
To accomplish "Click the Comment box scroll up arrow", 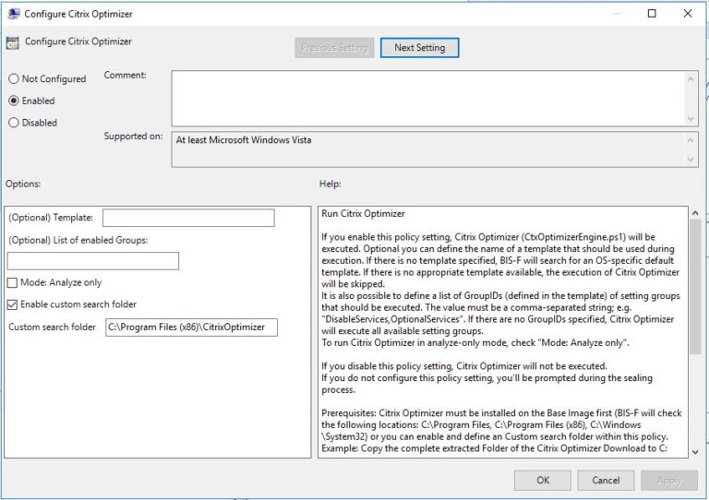I will tap(691, 79).
